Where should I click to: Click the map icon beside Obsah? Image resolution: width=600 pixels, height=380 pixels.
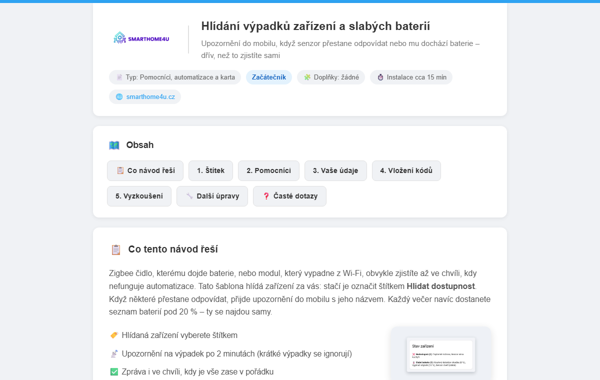coord(114,145)
